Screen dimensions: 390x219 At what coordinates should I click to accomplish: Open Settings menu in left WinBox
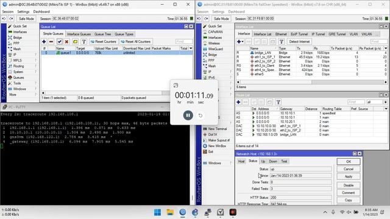[x=23, y=12]
